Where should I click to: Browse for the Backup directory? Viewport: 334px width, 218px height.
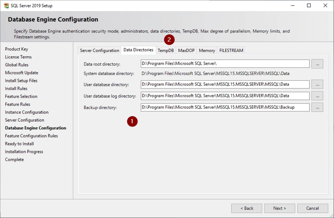tap(317, 108)
